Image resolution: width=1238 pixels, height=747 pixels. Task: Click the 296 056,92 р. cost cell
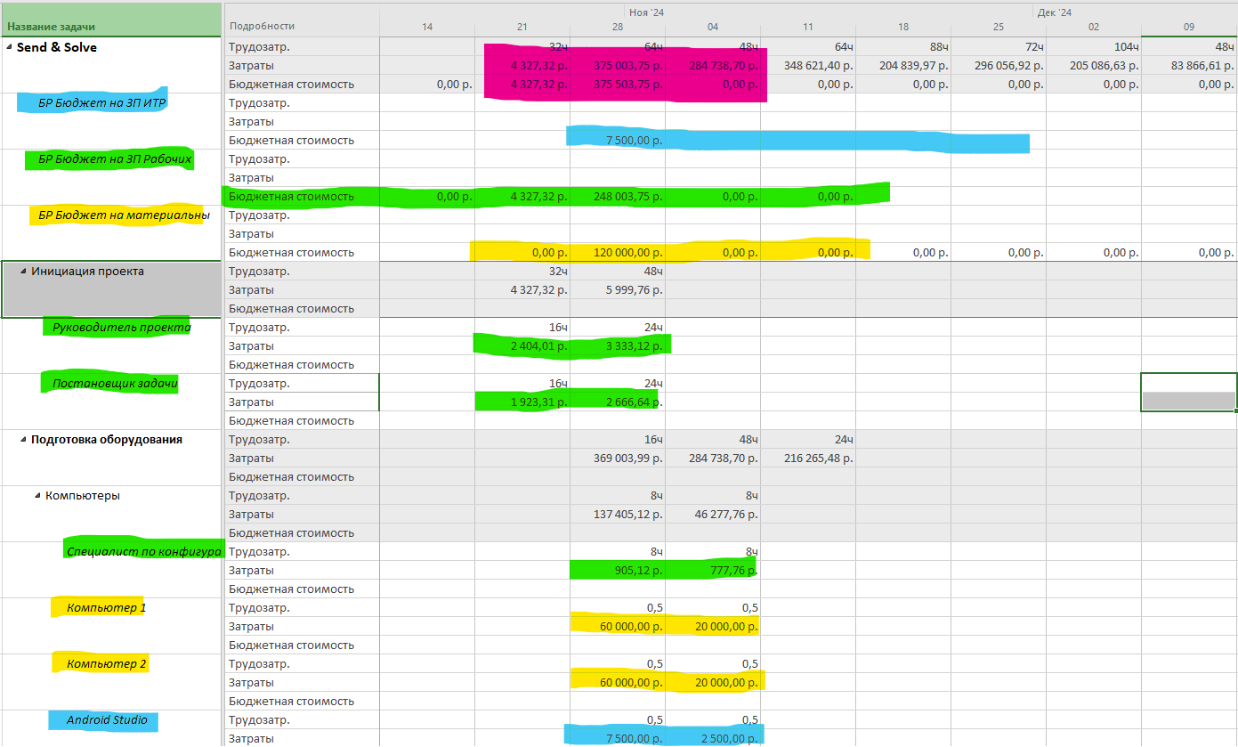tap(999, 66)
